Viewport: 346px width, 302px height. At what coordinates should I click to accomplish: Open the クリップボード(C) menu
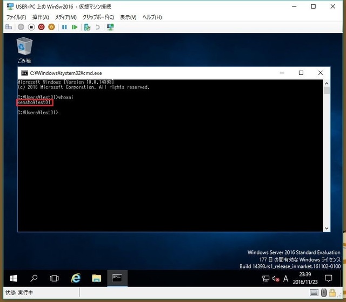(x=98, y=17)
